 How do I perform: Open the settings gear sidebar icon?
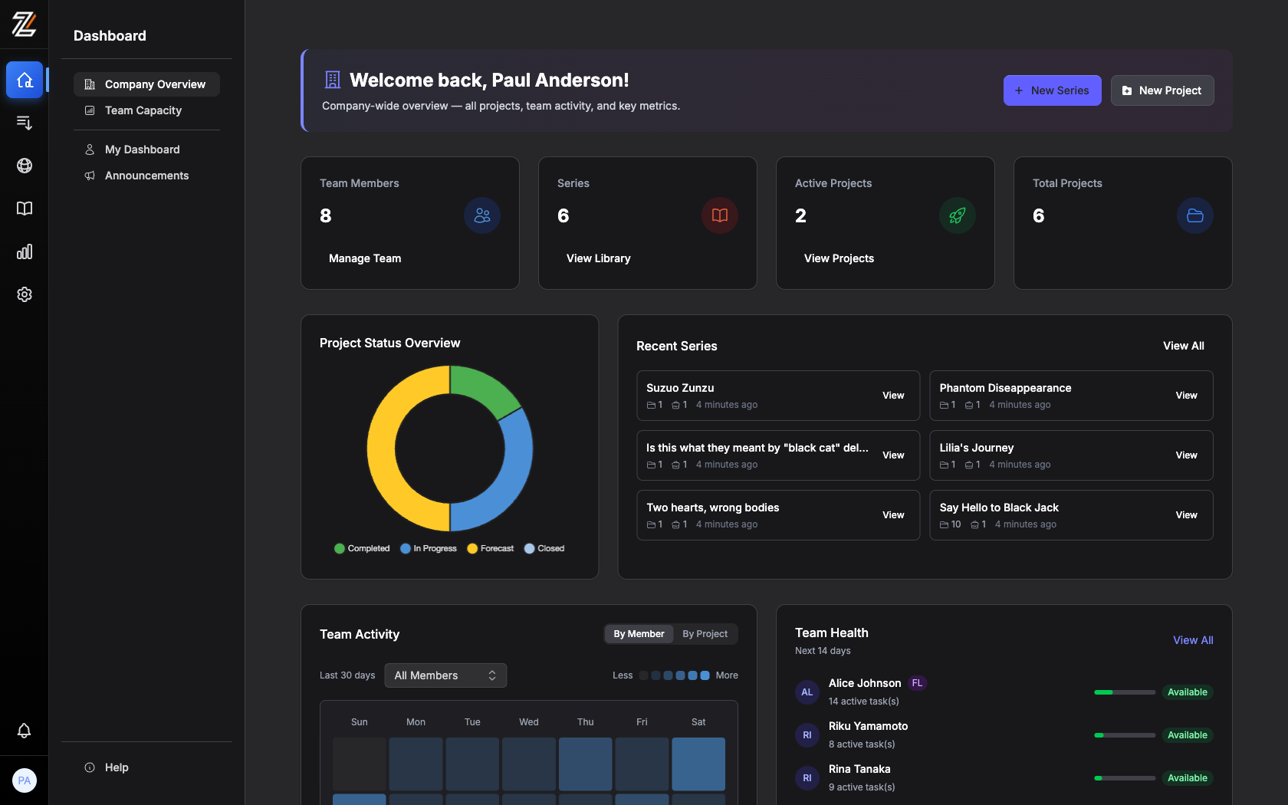25,294
